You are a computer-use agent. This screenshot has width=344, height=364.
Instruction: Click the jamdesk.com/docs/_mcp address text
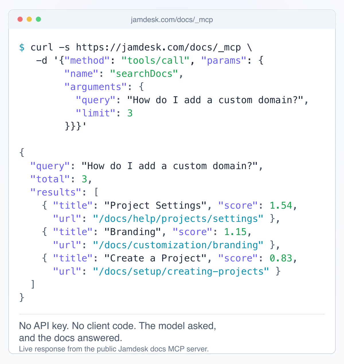[x=172, y=19]
